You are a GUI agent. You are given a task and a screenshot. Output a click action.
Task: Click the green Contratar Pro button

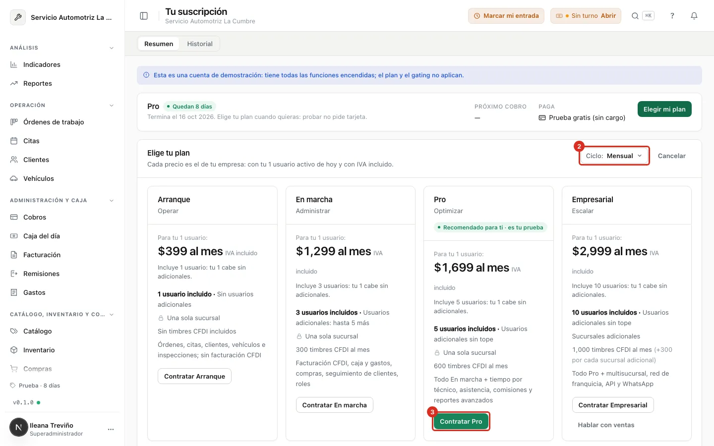point(461,421)
